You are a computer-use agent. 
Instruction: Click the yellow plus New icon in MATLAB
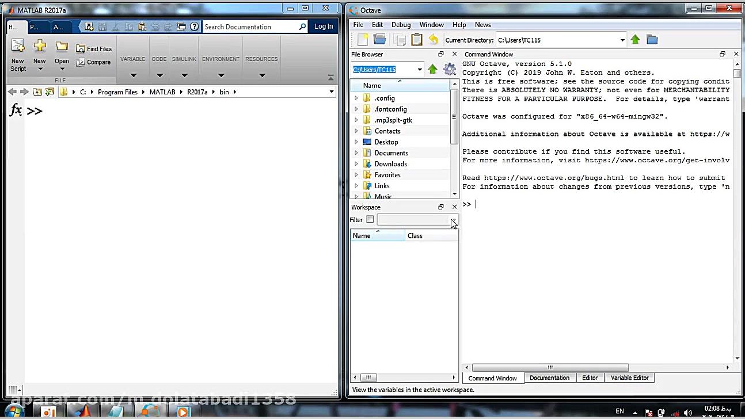click(x=39, y=46)
